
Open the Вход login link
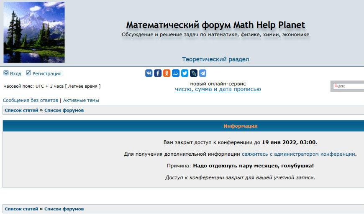point(15,73)
